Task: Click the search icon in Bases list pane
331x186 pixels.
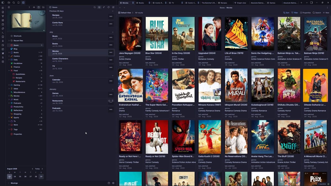Action: (95, 7)
